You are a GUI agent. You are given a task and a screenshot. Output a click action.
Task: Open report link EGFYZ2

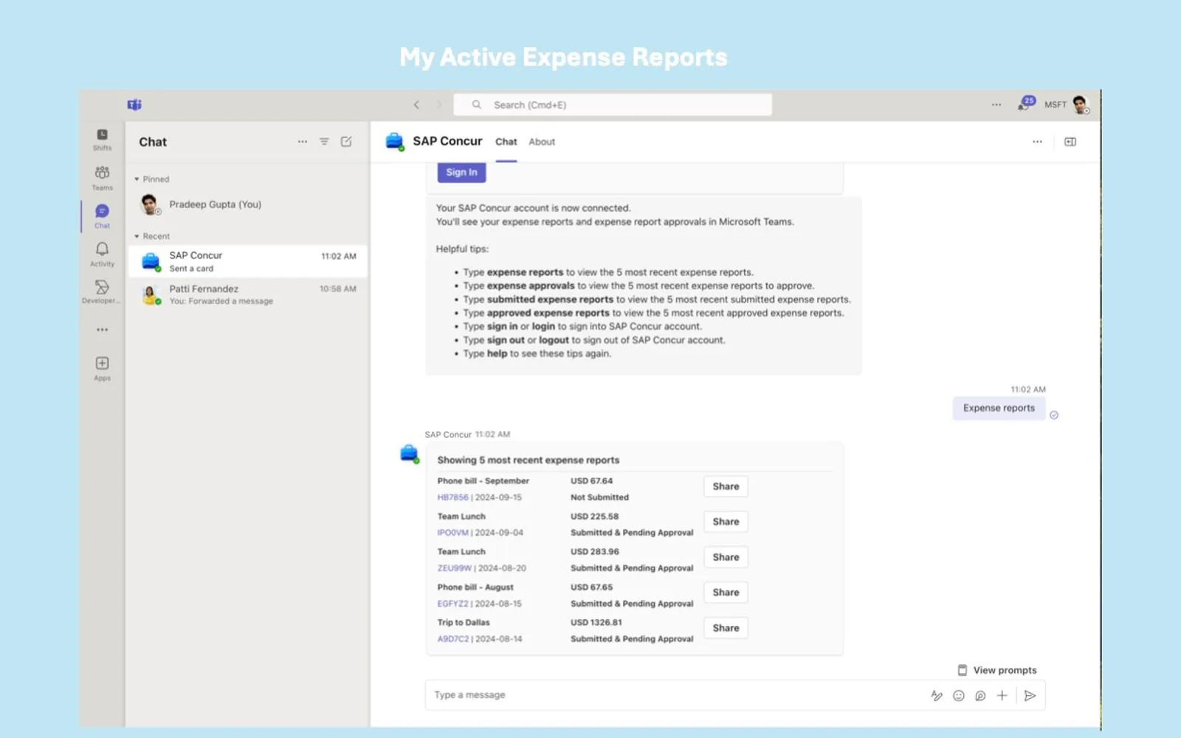[452, 604]
